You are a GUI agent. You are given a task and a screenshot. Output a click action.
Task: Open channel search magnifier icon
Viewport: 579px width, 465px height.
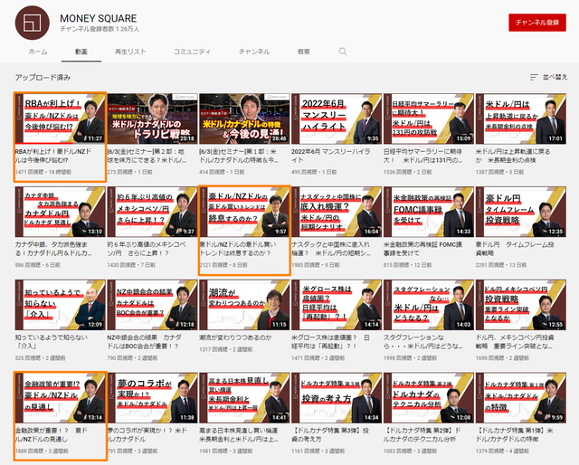pos(343,52)
